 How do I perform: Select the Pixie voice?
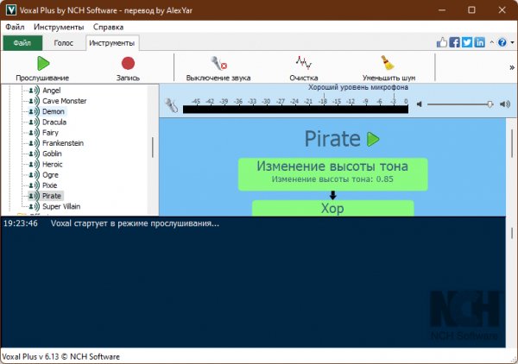coord(49,185)
